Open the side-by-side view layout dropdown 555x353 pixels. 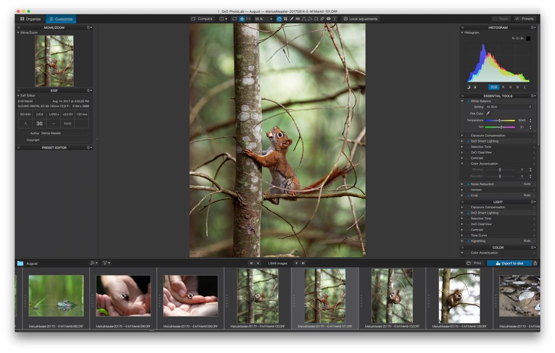(x=223, y=19)
